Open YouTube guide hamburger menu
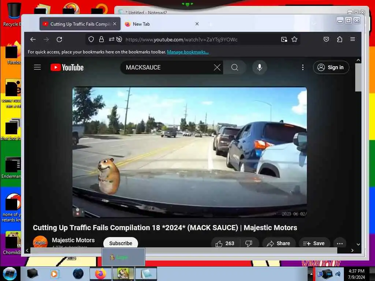 tap(37, 67)
